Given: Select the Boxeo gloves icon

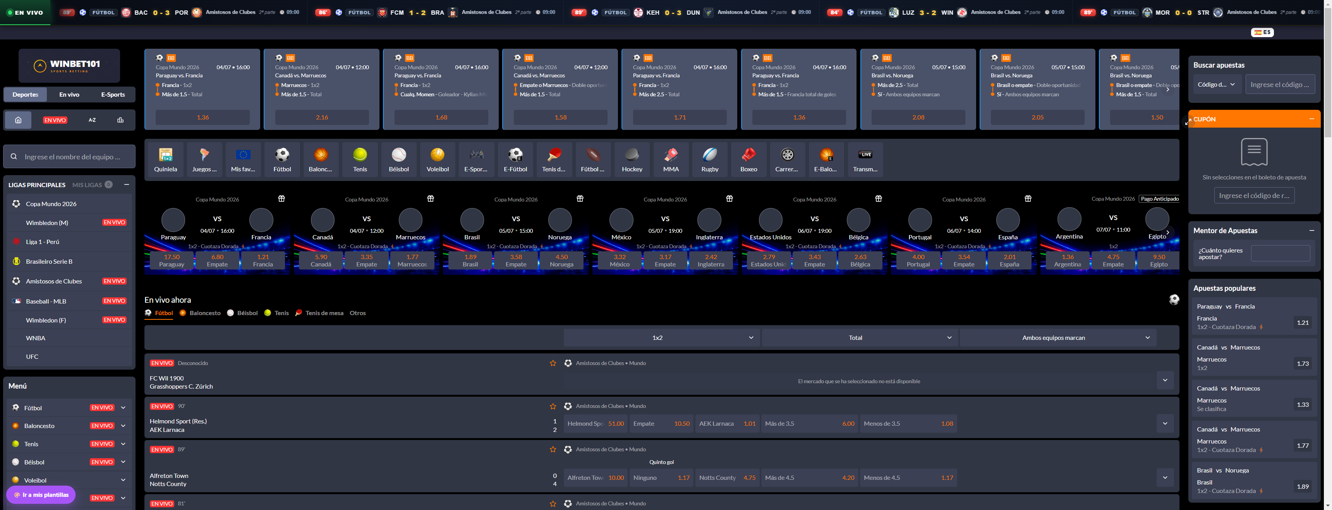Looking at the screenshot, I should [x=749, y=160].
